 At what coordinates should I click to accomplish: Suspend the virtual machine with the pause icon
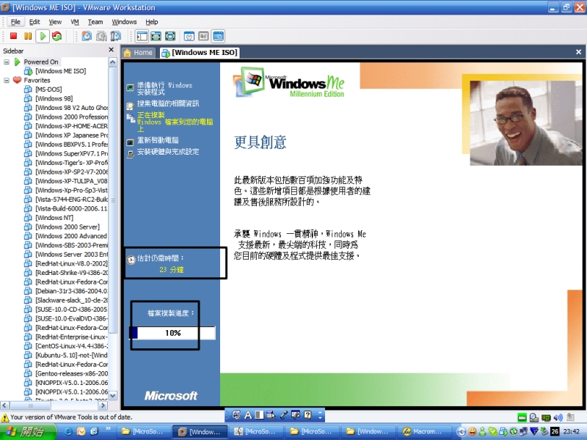pyautogui.click(x=28, y=36)
